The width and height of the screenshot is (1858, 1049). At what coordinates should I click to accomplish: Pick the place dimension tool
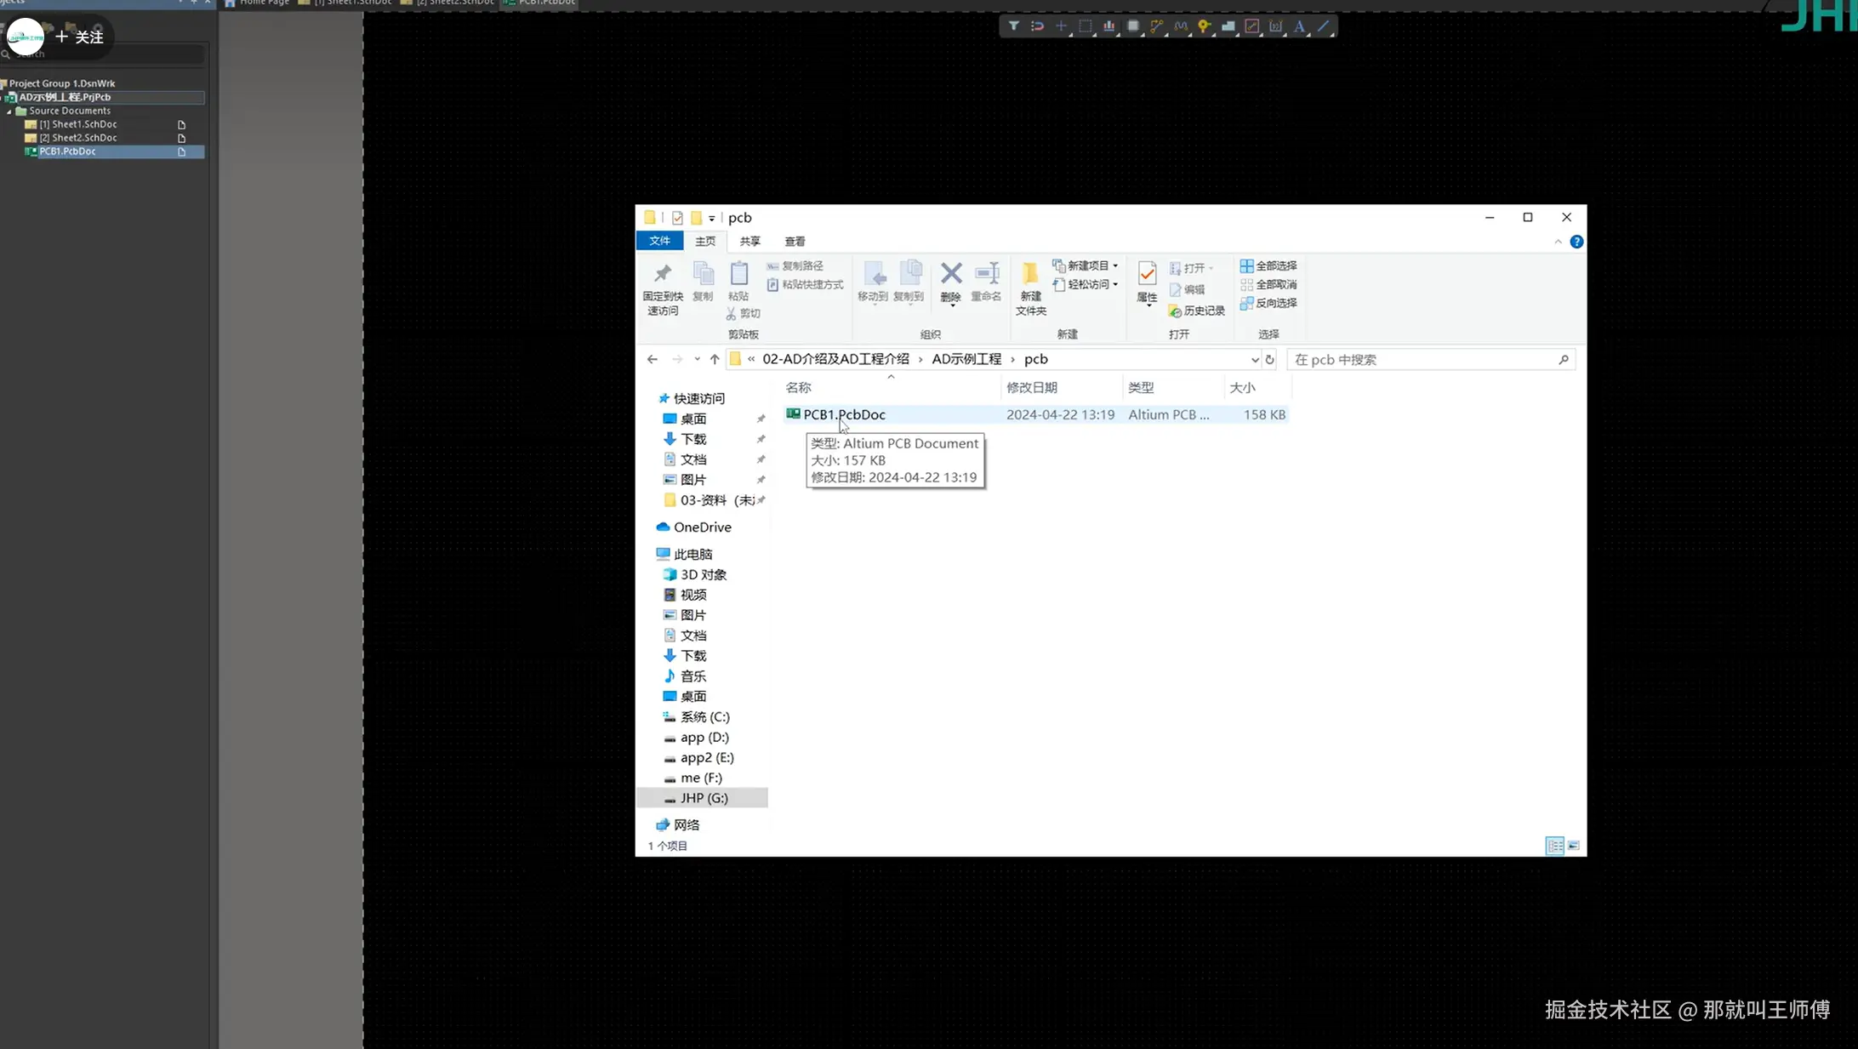(x=1276, y=26)
